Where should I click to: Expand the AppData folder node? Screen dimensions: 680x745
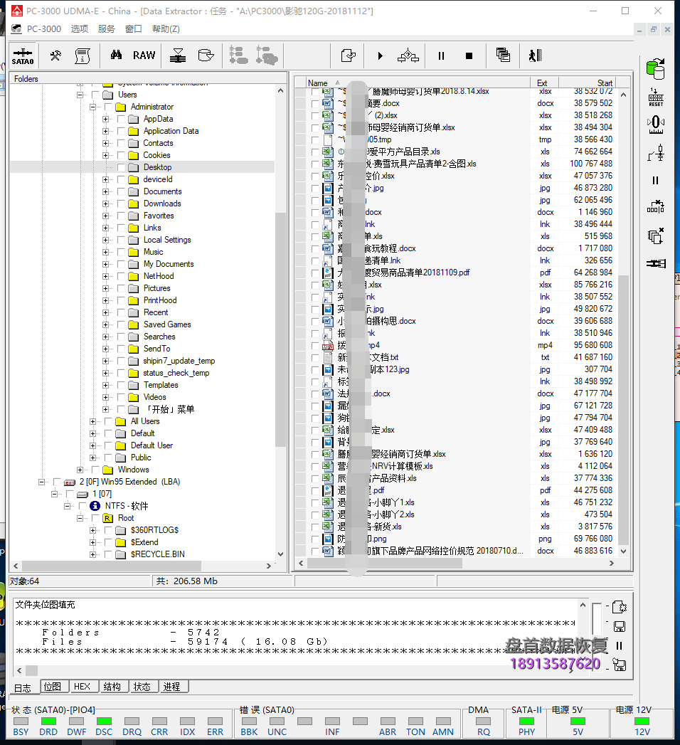(105, 119)
